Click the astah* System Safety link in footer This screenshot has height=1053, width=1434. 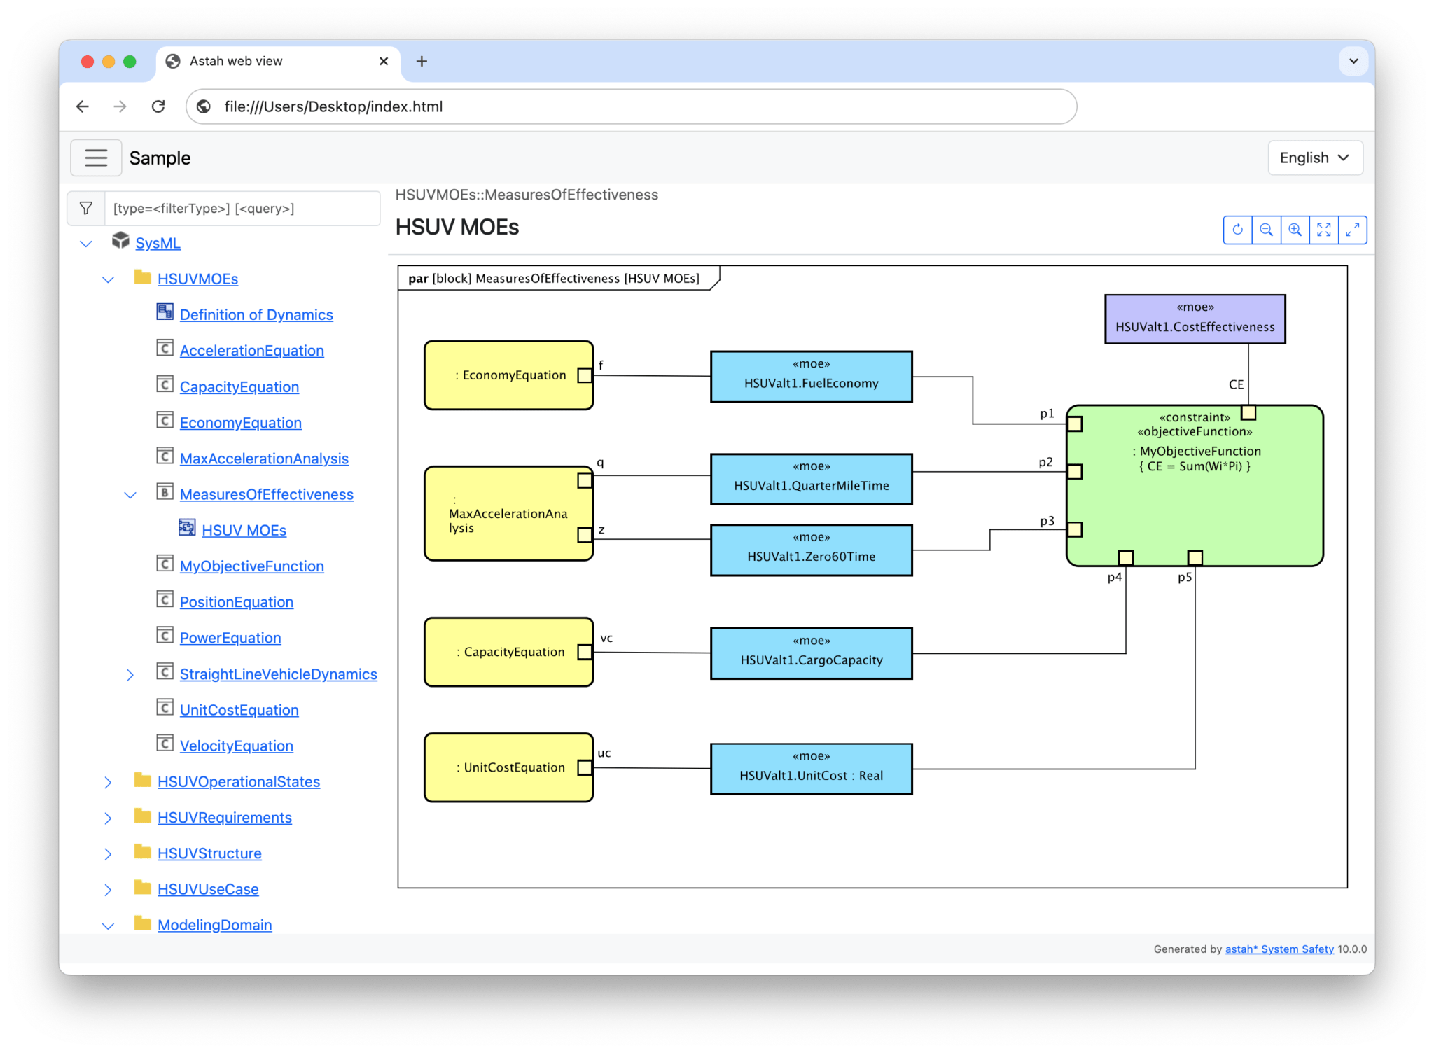pos(1279,949)
